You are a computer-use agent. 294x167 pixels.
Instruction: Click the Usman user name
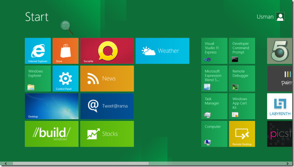(x=265, y=17)
